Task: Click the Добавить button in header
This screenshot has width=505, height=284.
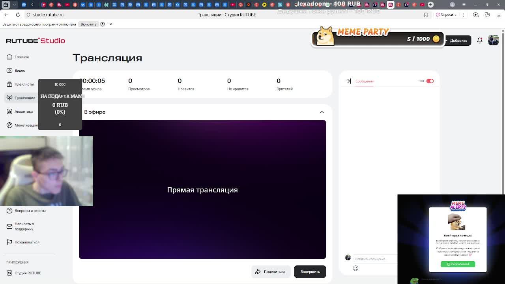Action: tap(458, 40)
